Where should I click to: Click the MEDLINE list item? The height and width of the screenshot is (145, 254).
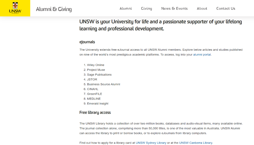pyautogui.click(x=94, y=99)
